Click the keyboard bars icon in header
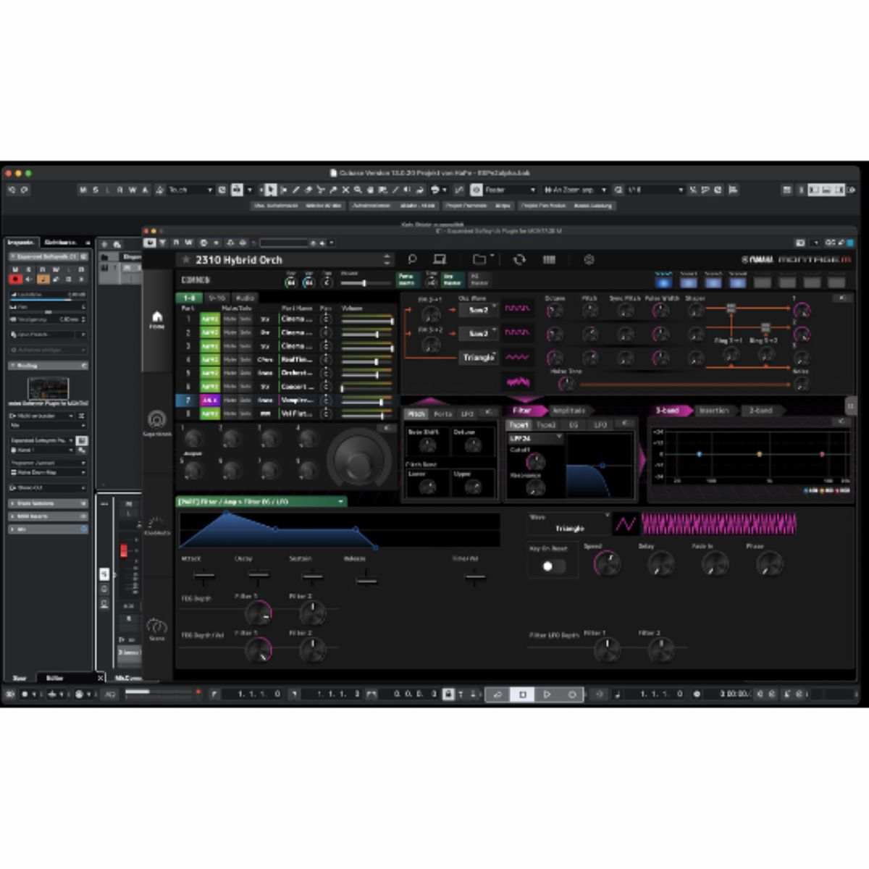 coord(550,259)
